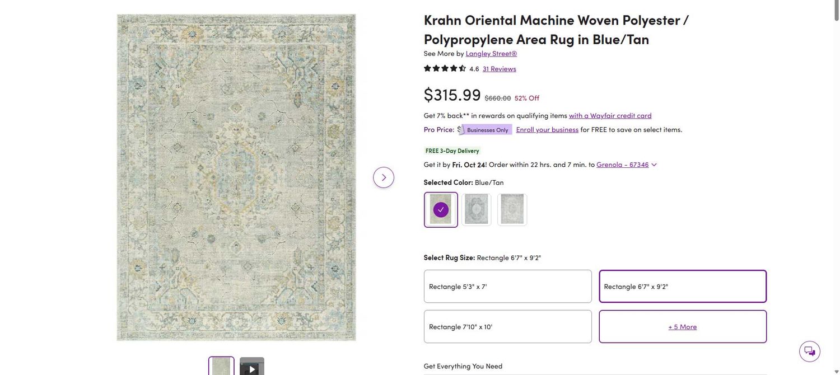Select Rectangle 5'3" x 7' size
Screen dimensions: 840x375
pos(507,287)
